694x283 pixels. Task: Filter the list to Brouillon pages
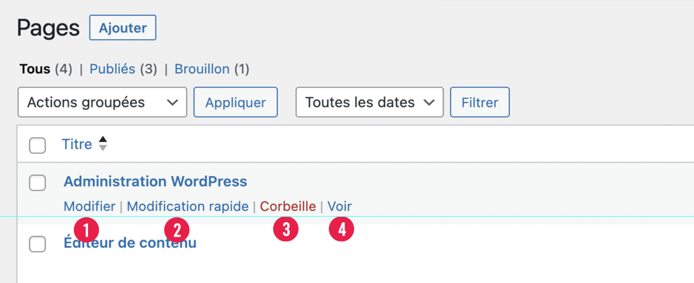point(202,69)
